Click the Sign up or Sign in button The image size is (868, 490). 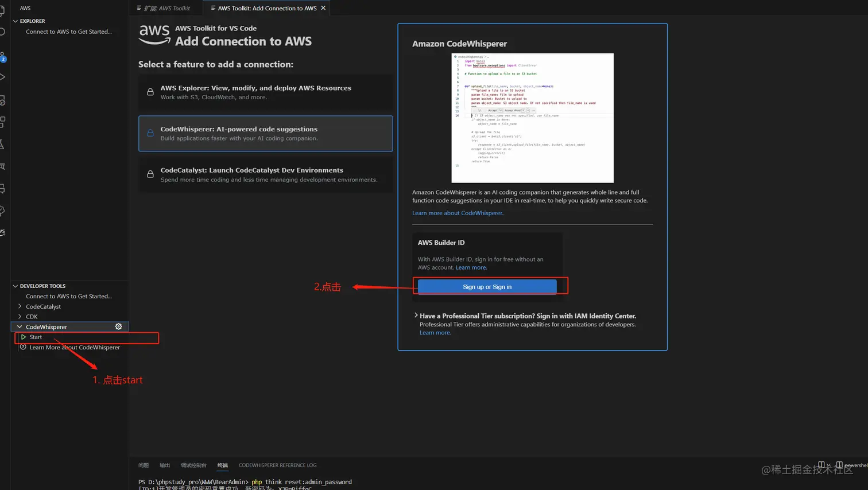[487, 286]
